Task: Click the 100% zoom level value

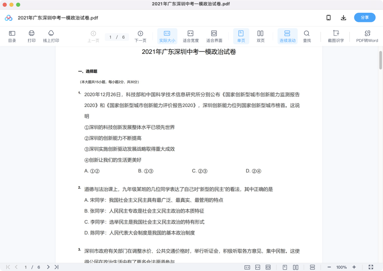Action: [x=342, y=267]
